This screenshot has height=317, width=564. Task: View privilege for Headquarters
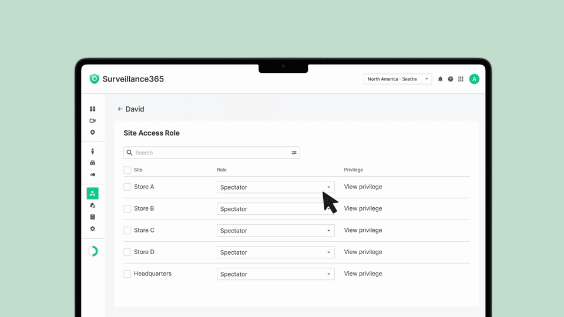click(363, 274)
